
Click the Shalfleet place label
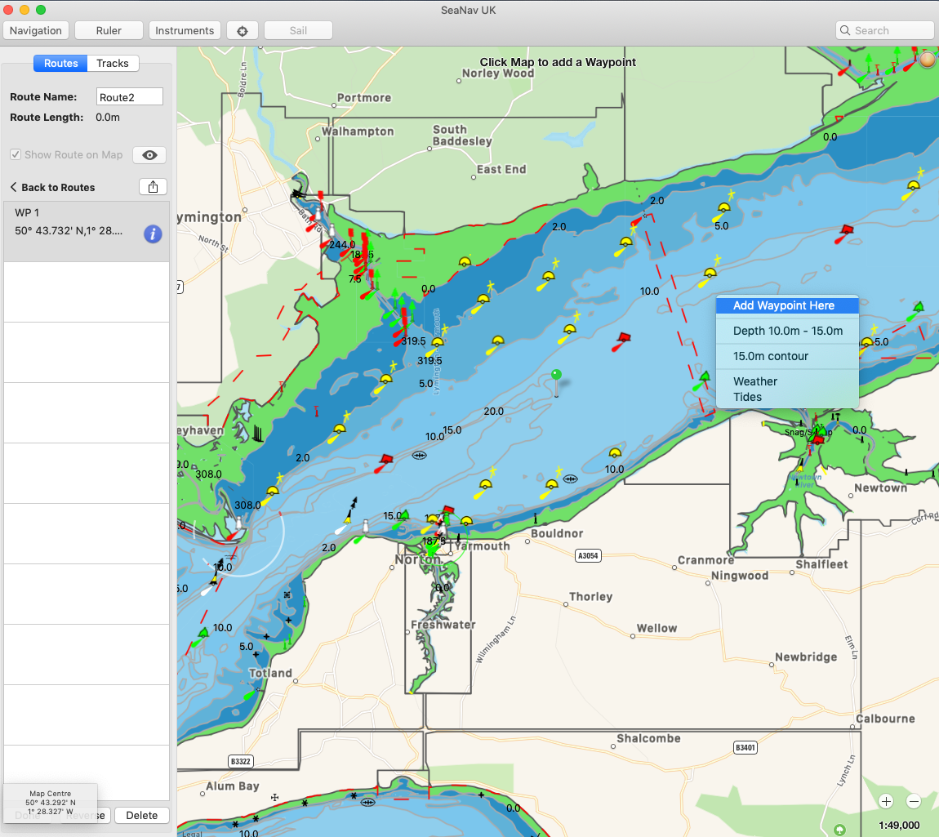click(x=821, y=564)
